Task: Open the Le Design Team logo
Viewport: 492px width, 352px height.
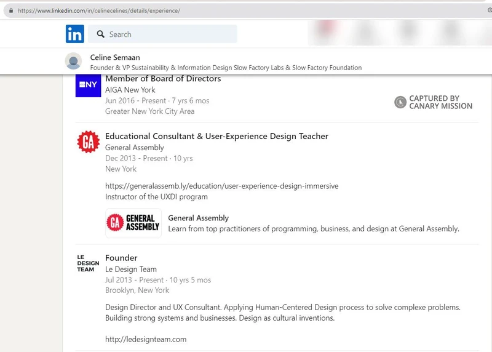Action: (x=88, y=263)
